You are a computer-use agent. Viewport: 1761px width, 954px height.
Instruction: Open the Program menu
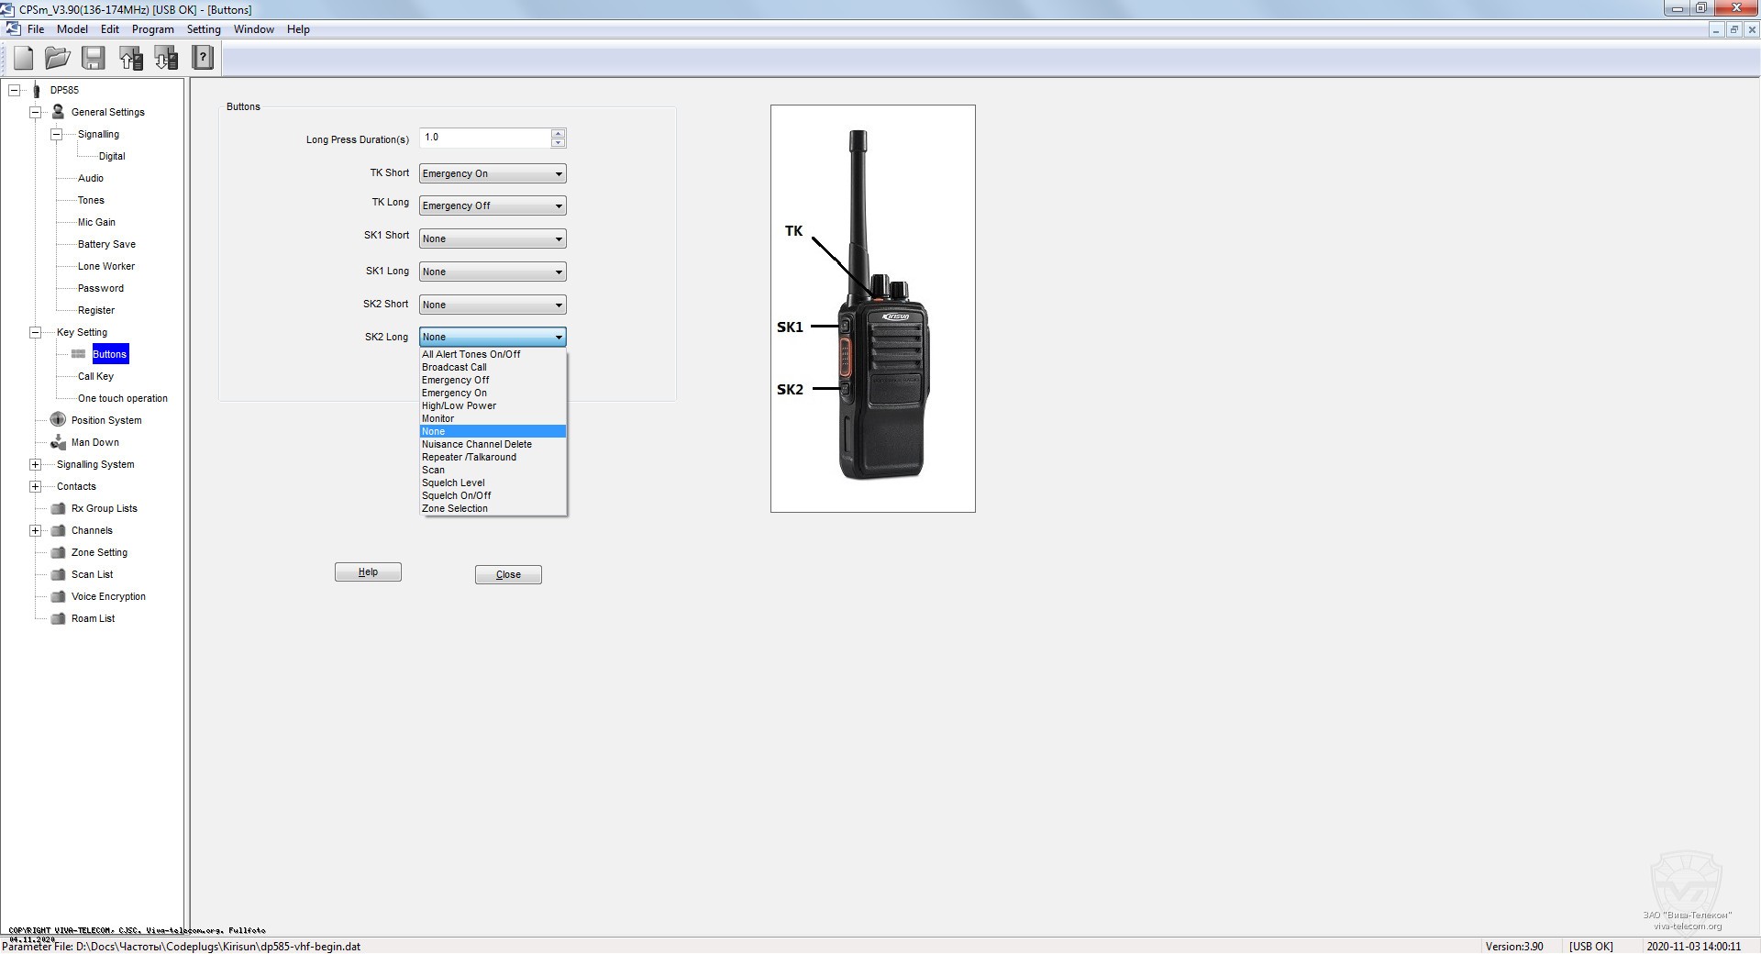click(x=152, y=29)
